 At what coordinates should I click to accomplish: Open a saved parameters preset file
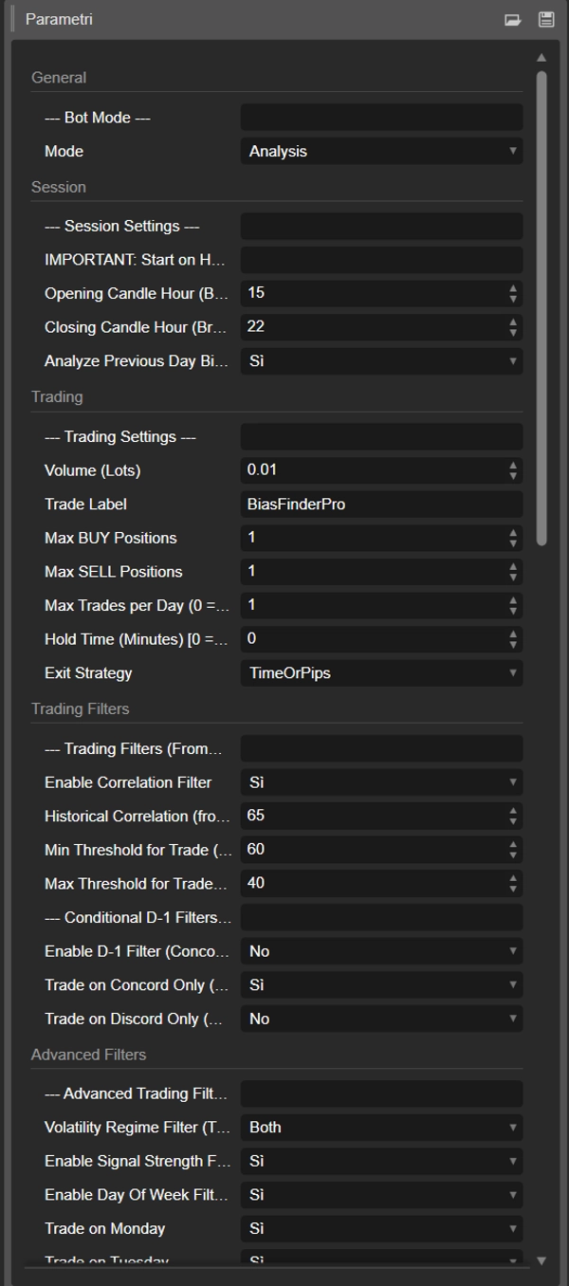(x=513, y=18)
